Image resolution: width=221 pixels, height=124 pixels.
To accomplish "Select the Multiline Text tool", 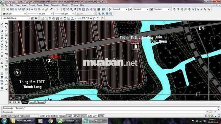I will point(2,88).
